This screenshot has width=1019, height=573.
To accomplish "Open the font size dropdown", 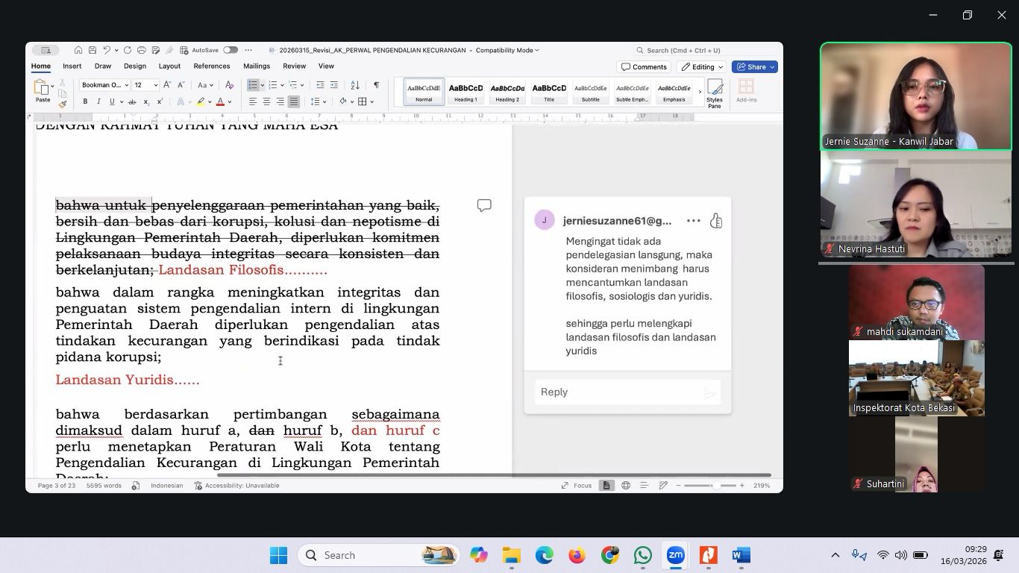I will click(155, 85).
